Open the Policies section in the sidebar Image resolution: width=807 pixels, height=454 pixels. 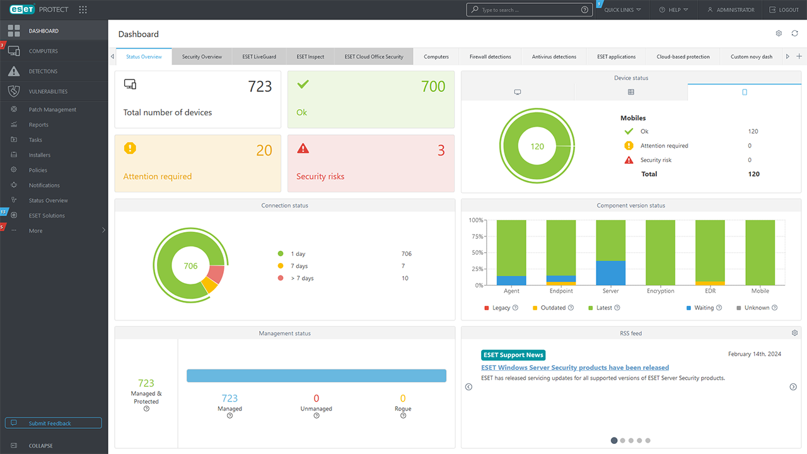[38, 170]
